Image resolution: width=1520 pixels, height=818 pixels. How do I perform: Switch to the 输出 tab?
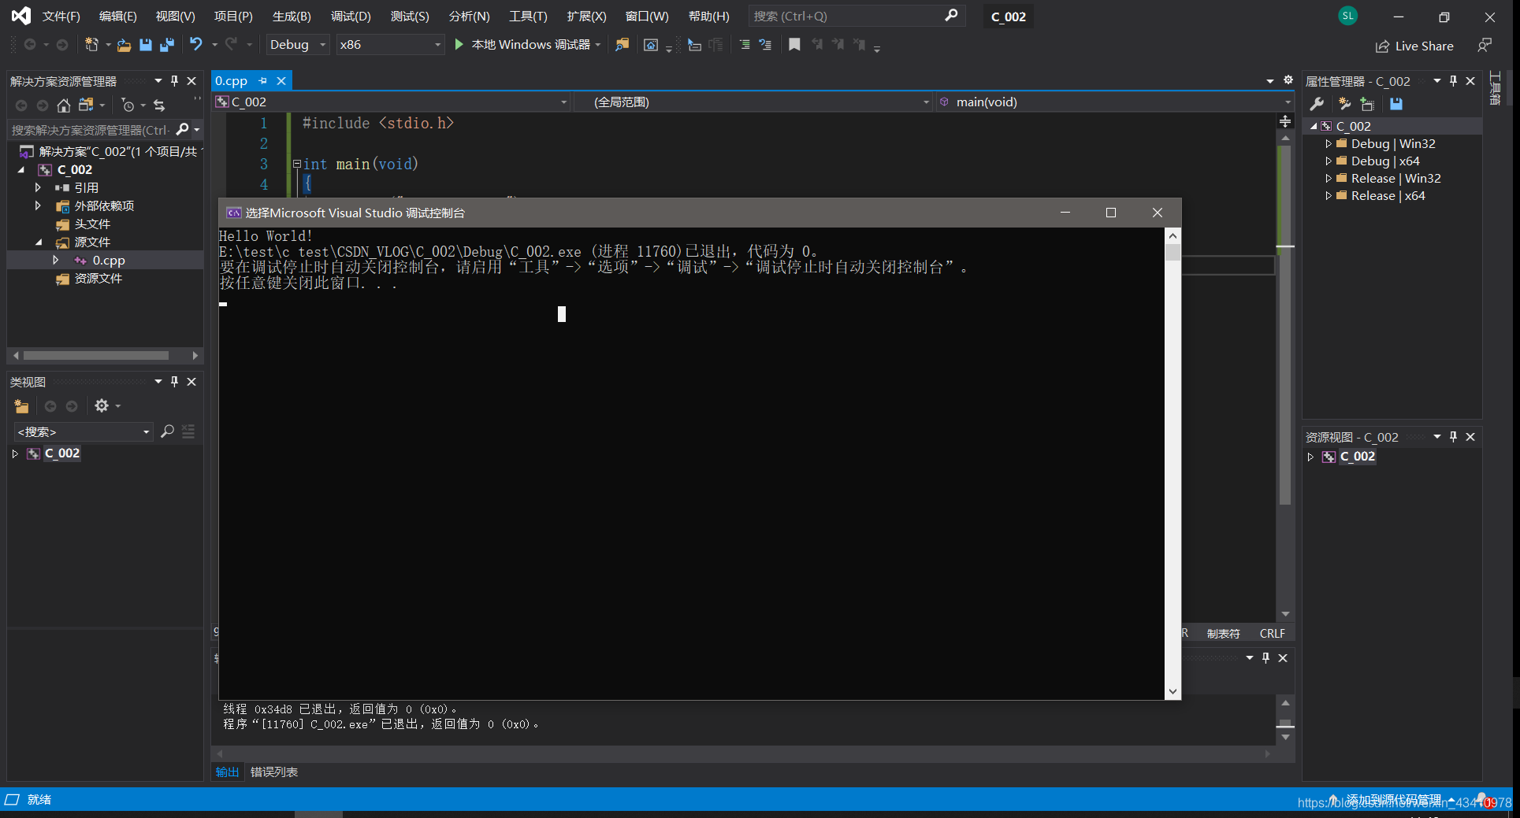[x=227, y=772]
